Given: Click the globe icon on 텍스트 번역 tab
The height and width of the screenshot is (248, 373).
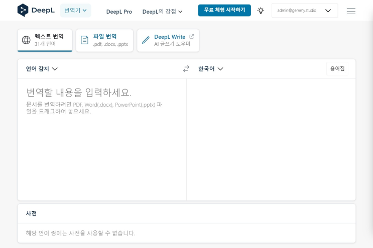Looking at the screenshot, I should point(26,40).
